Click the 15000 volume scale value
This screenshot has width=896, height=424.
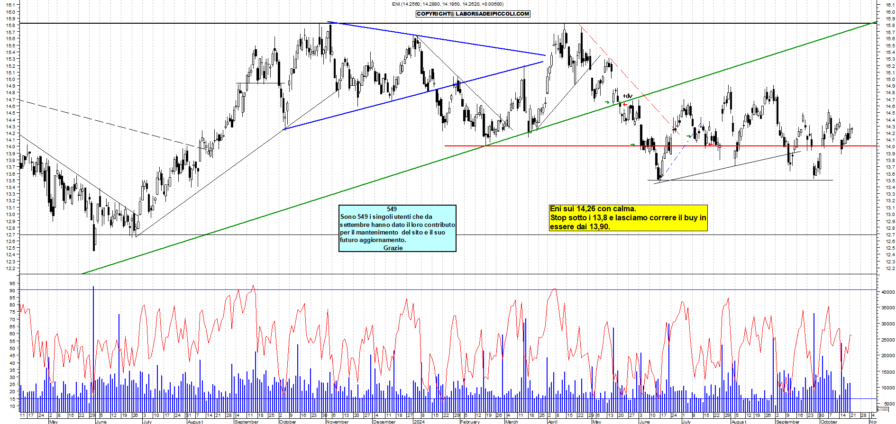point(887,372)
